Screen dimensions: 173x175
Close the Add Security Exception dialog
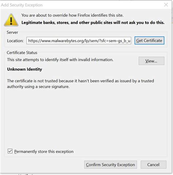tap(166, 5)
